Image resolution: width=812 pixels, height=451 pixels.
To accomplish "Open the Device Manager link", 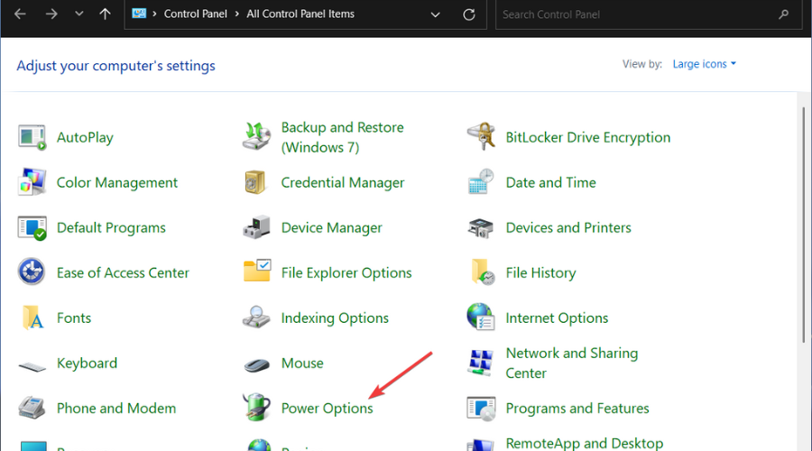I will point(331,228).
